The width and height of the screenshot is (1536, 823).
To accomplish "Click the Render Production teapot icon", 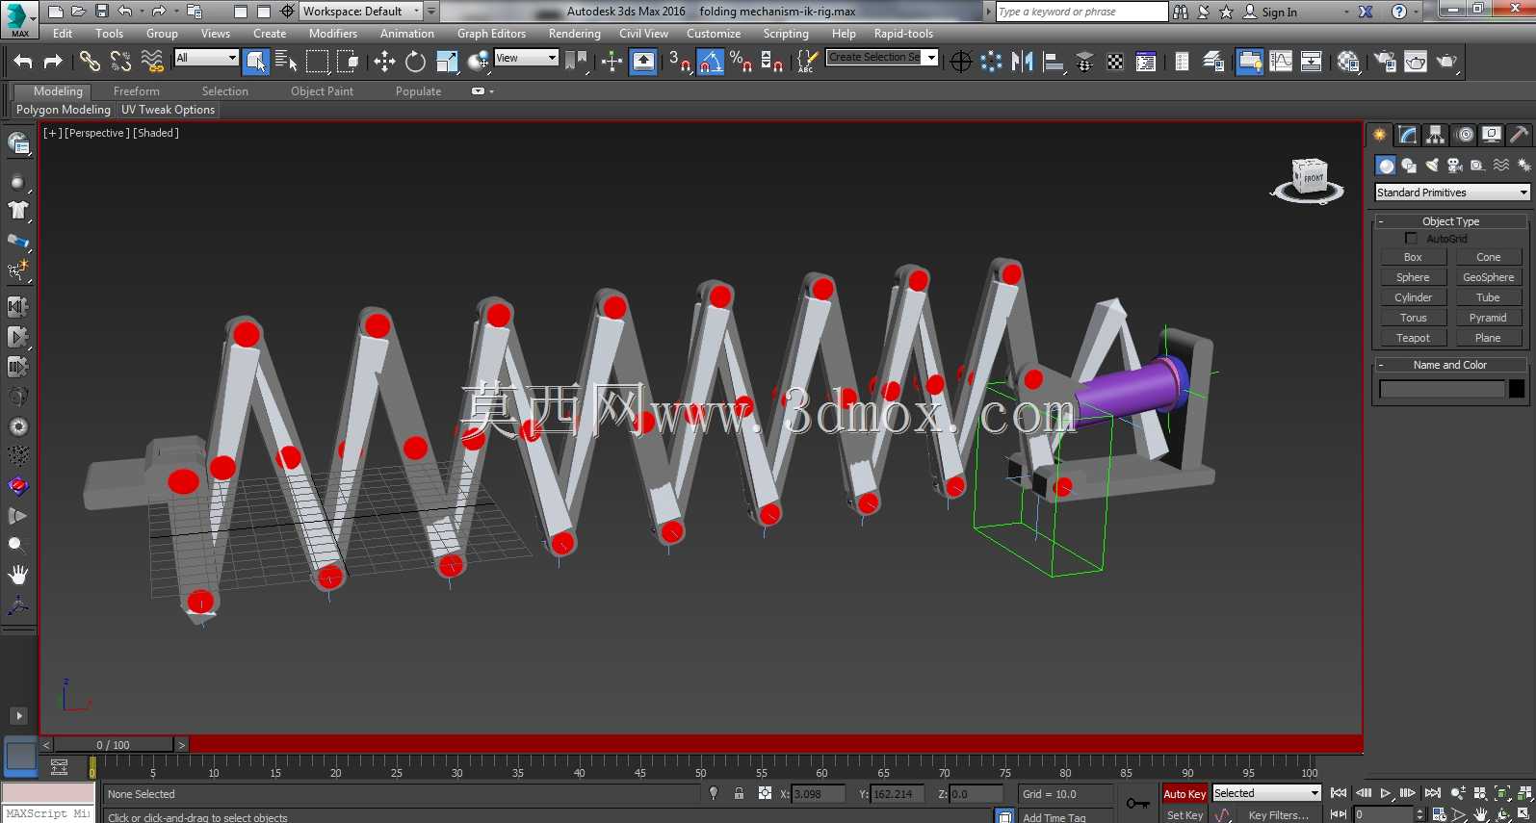I will [x=1446, y=62].
